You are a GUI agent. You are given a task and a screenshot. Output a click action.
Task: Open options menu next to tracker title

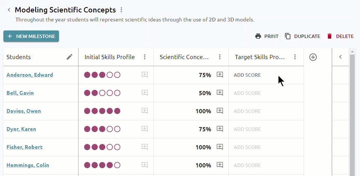(121, 10)
